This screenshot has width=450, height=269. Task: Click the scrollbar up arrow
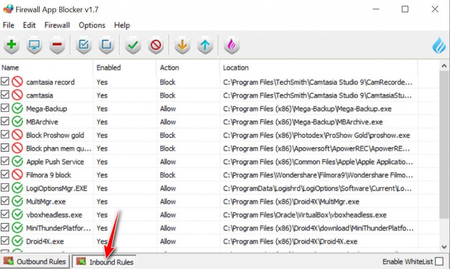(444, 66)
